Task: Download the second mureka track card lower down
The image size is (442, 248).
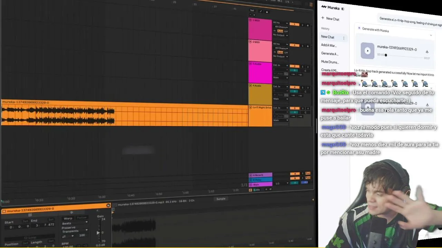Action: click(427, 105)
